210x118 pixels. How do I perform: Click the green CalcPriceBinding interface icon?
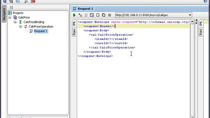click(x=20, y=22)
